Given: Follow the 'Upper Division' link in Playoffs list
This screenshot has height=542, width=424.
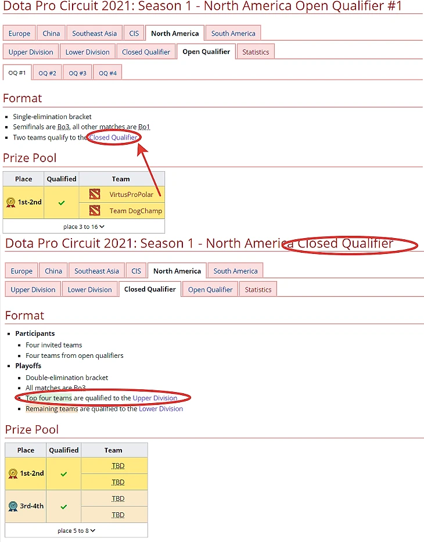Looking at the screenshot, I should (x=155, y=398).
